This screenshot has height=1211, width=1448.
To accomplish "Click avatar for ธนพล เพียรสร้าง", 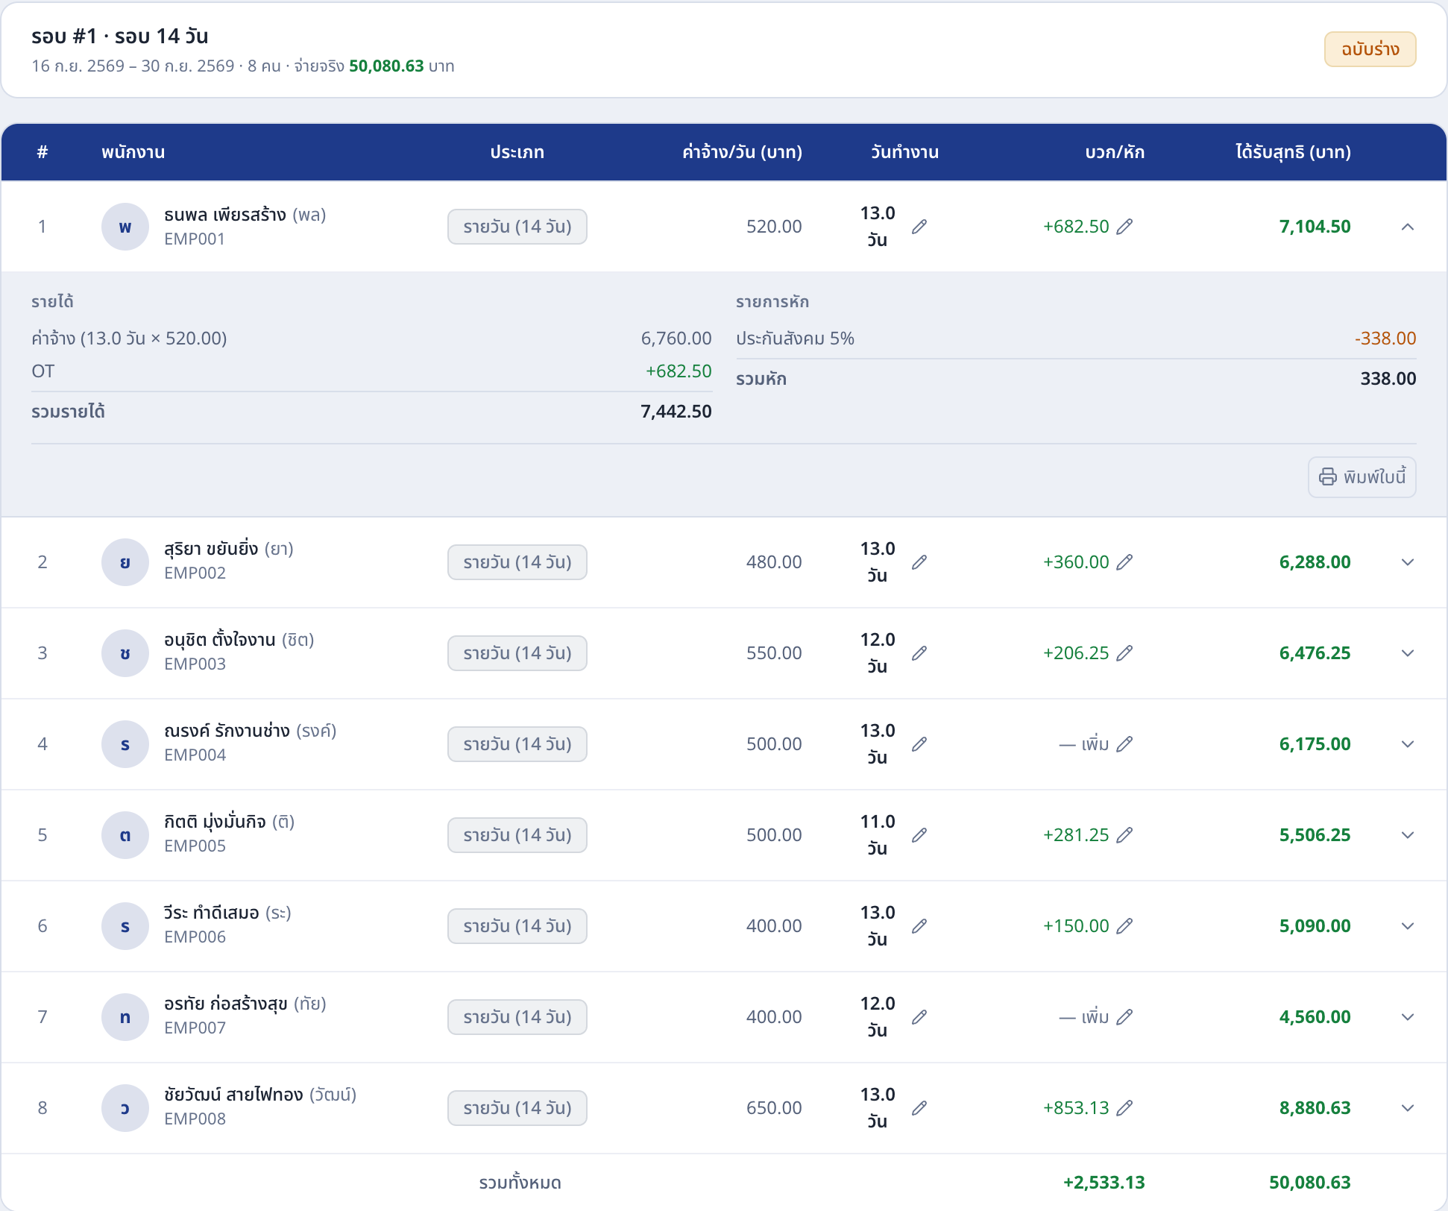I will [125, 227].
